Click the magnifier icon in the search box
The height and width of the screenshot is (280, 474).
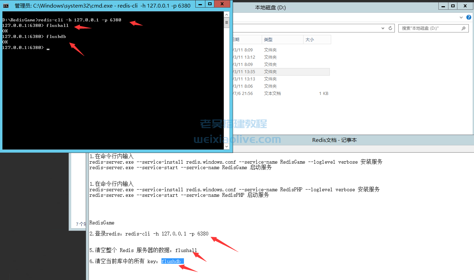pyautogui.click(x=463, y=28)
